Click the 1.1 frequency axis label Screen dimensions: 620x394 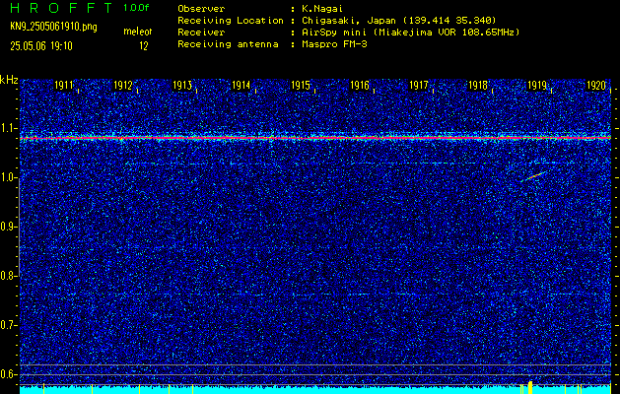(7, 128)
